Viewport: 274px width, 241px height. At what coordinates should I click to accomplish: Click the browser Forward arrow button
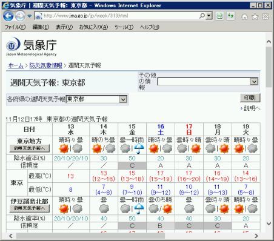click(20, 16)
